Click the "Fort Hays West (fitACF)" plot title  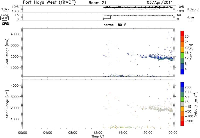coord(49,2)
